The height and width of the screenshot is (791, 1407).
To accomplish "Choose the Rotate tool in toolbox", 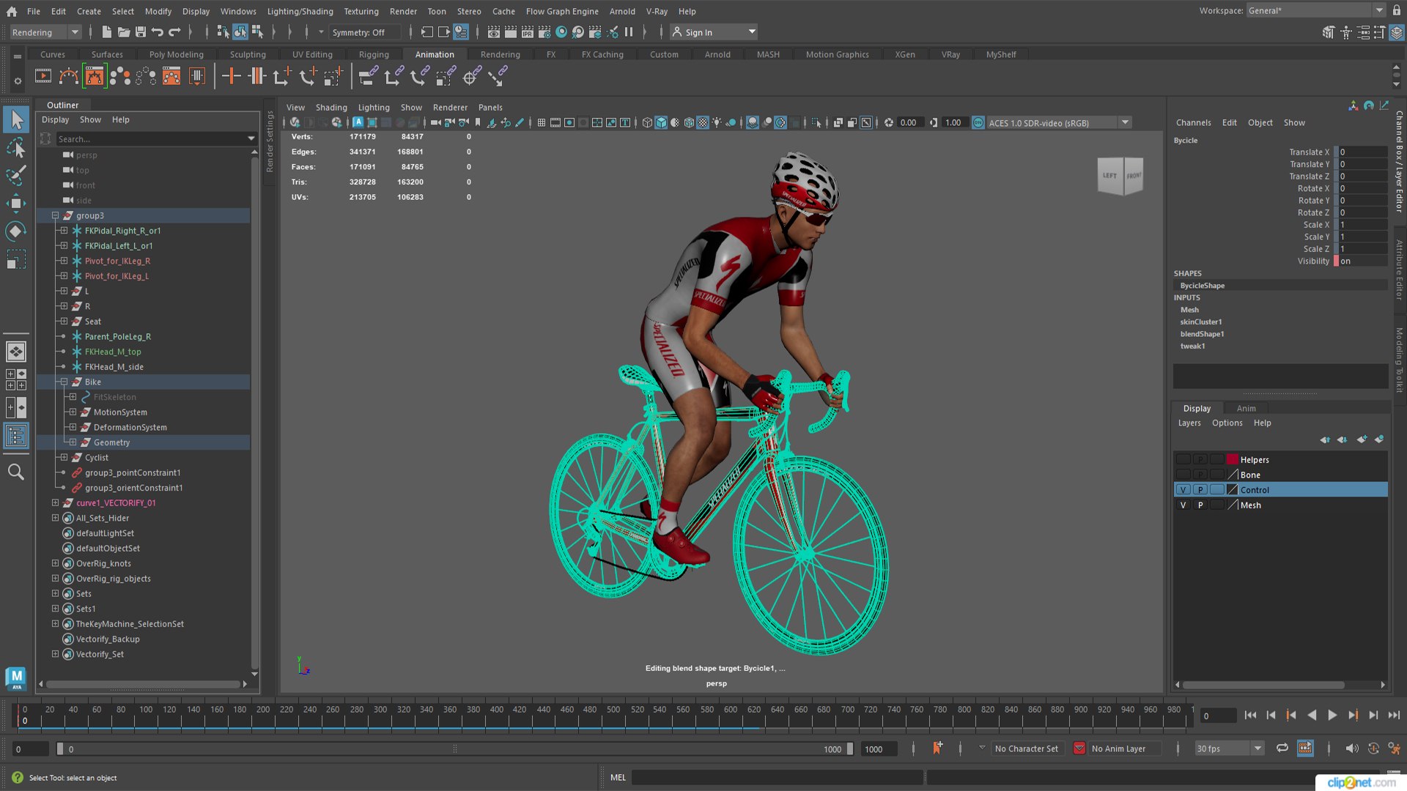I will [16, 231].
